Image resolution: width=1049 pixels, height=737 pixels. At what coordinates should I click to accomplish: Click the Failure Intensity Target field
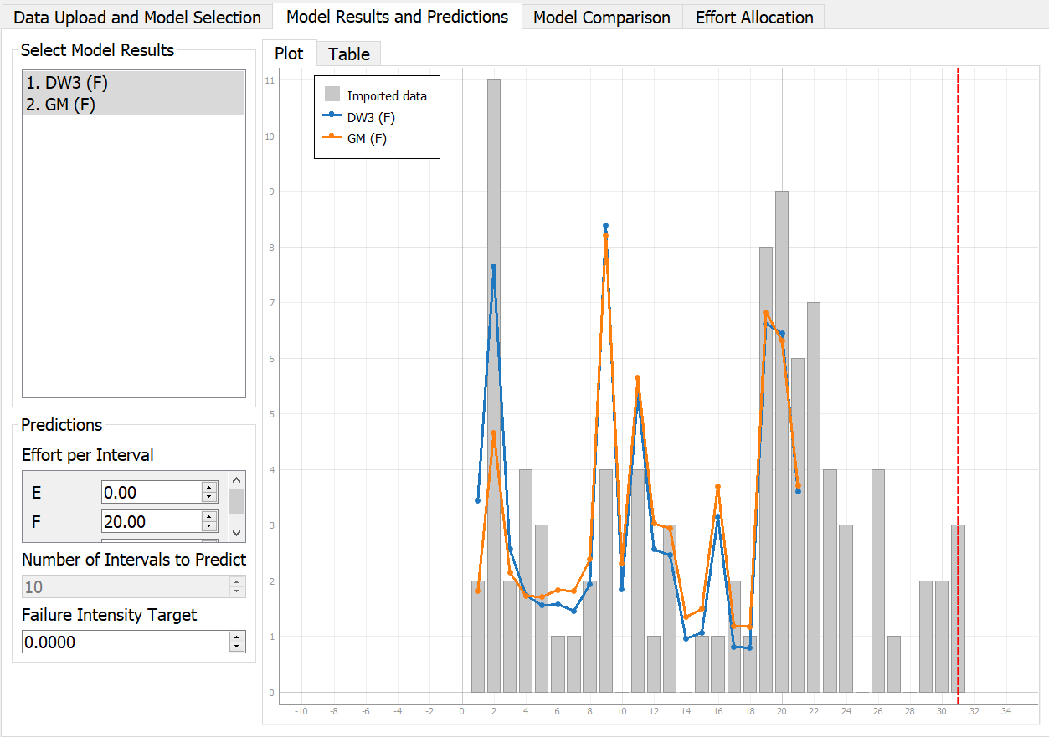(126, 642)
